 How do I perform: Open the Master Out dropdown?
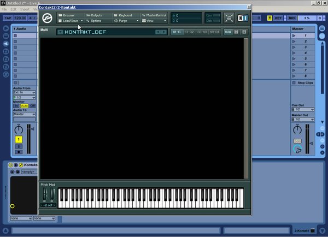click(303, 120)
